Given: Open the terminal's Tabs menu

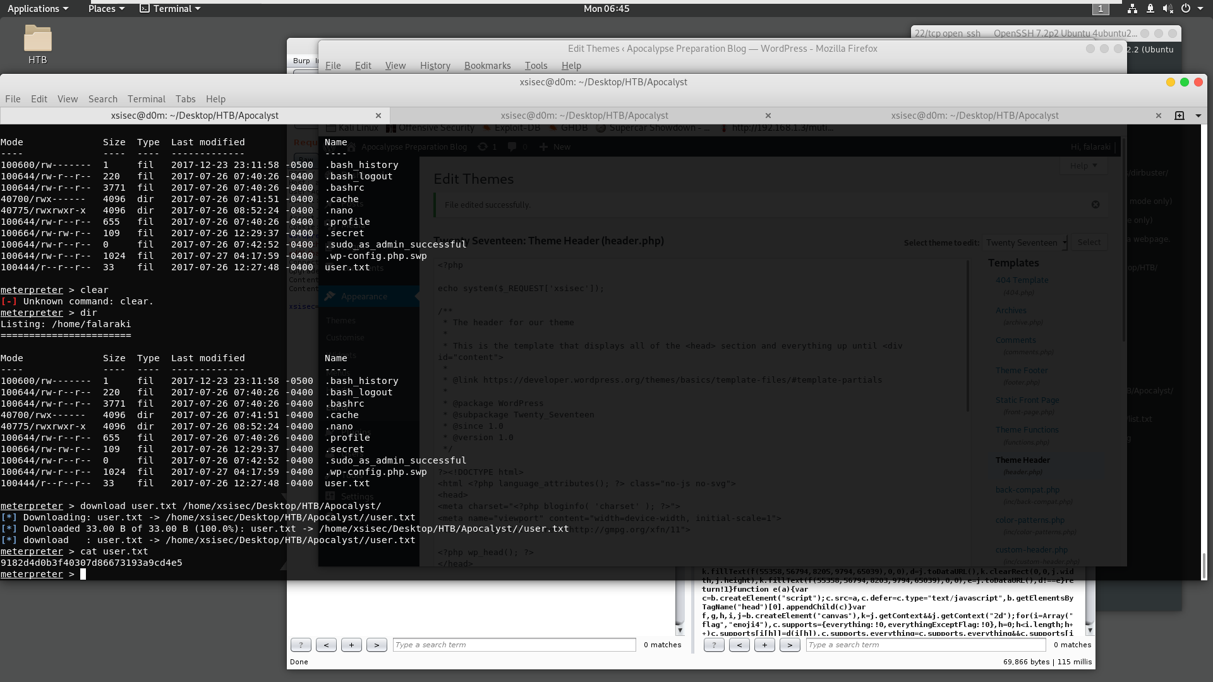Looking at the screenshot, I should (x=186, y=99).
